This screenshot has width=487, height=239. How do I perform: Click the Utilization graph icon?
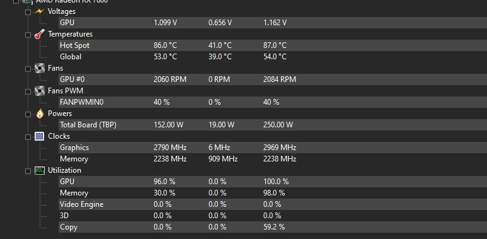[40, 170]
